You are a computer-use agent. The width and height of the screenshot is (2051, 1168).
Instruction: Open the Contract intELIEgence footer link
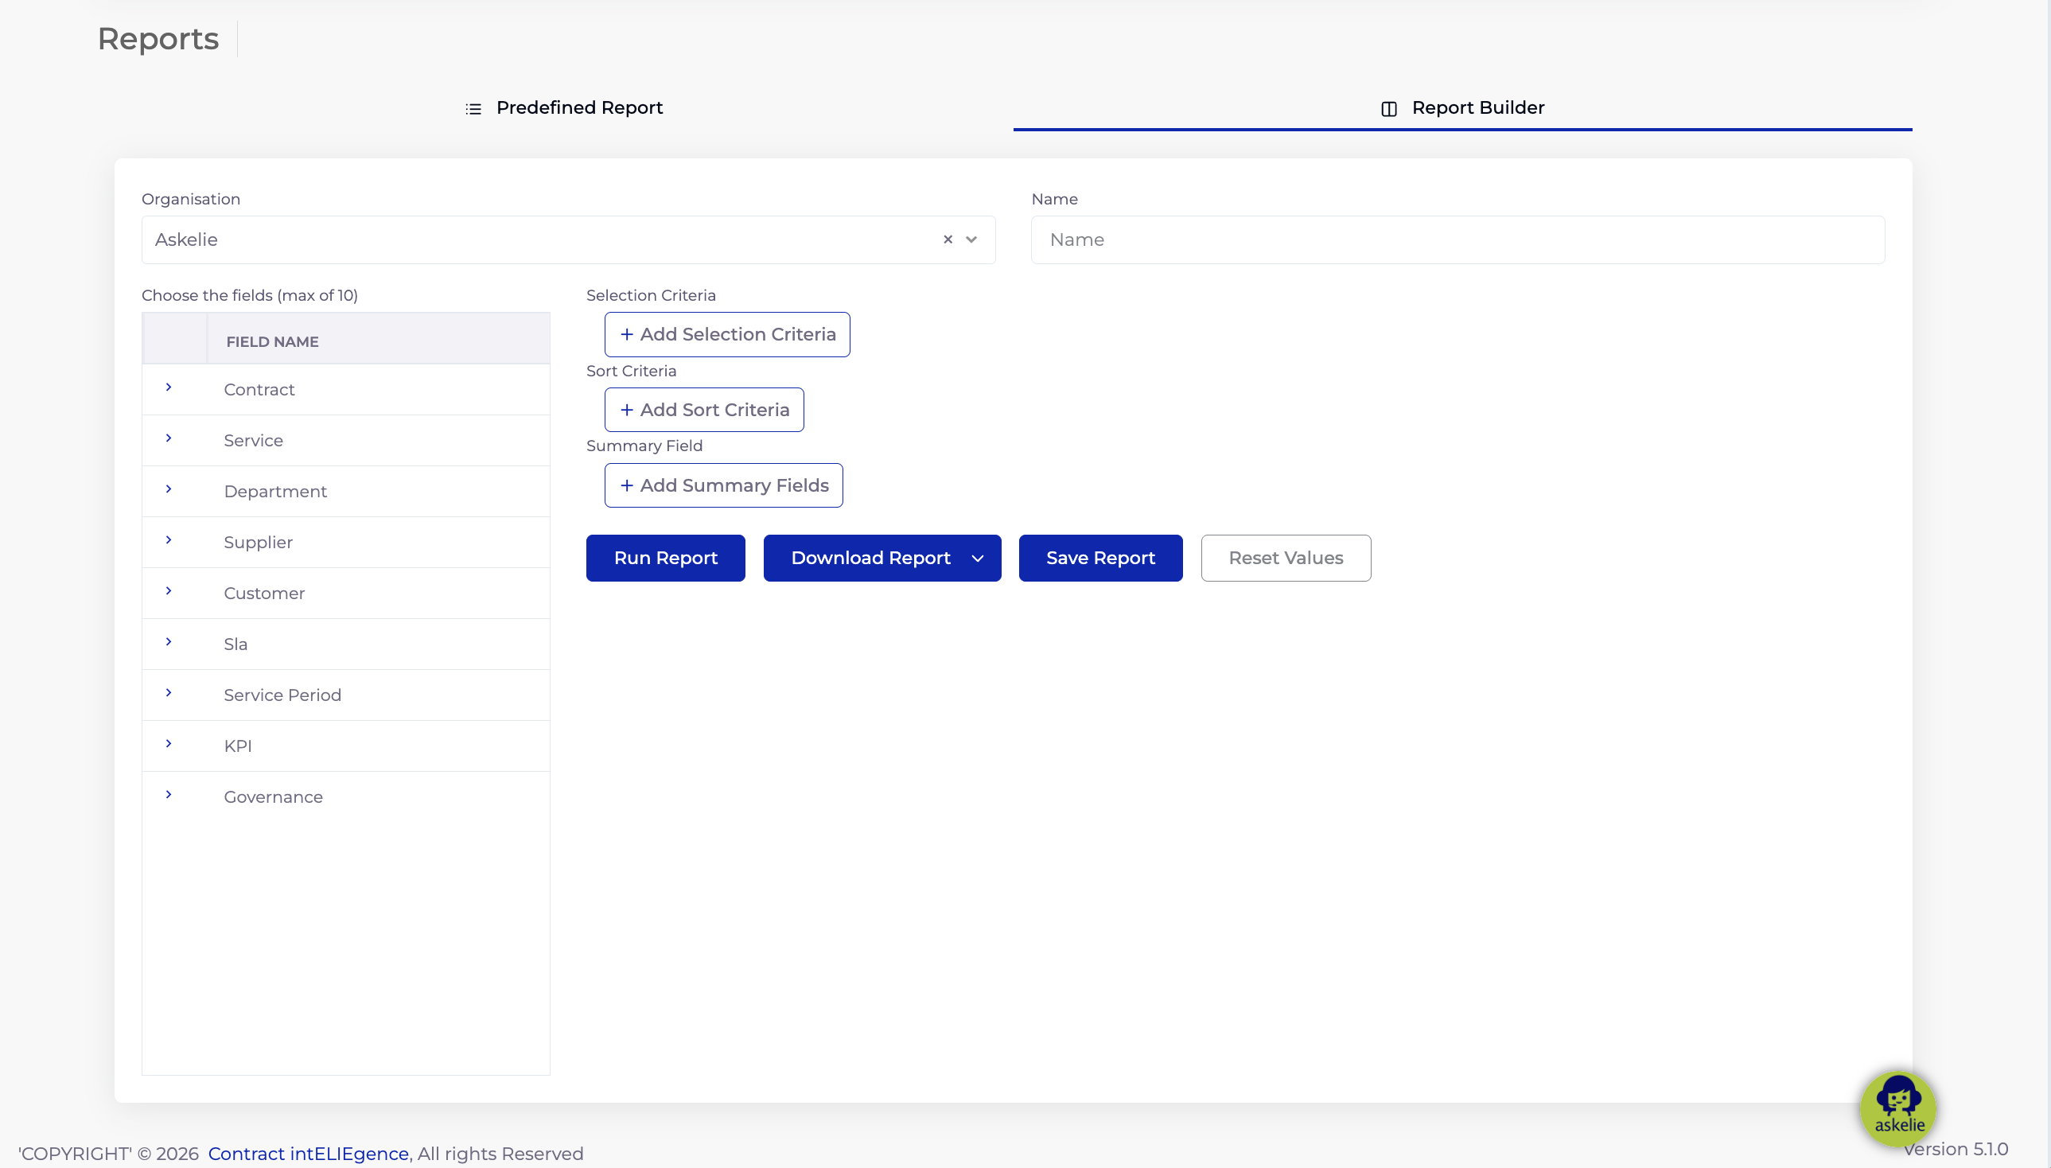pos(308,1154)
